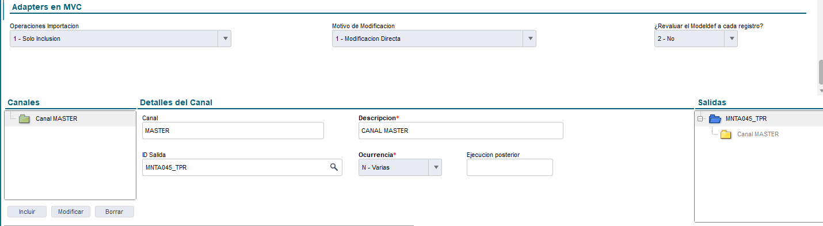The width and height of the screenshot is (823, 226).
Task: Click the Borrar button
Action: click(115, 212)
